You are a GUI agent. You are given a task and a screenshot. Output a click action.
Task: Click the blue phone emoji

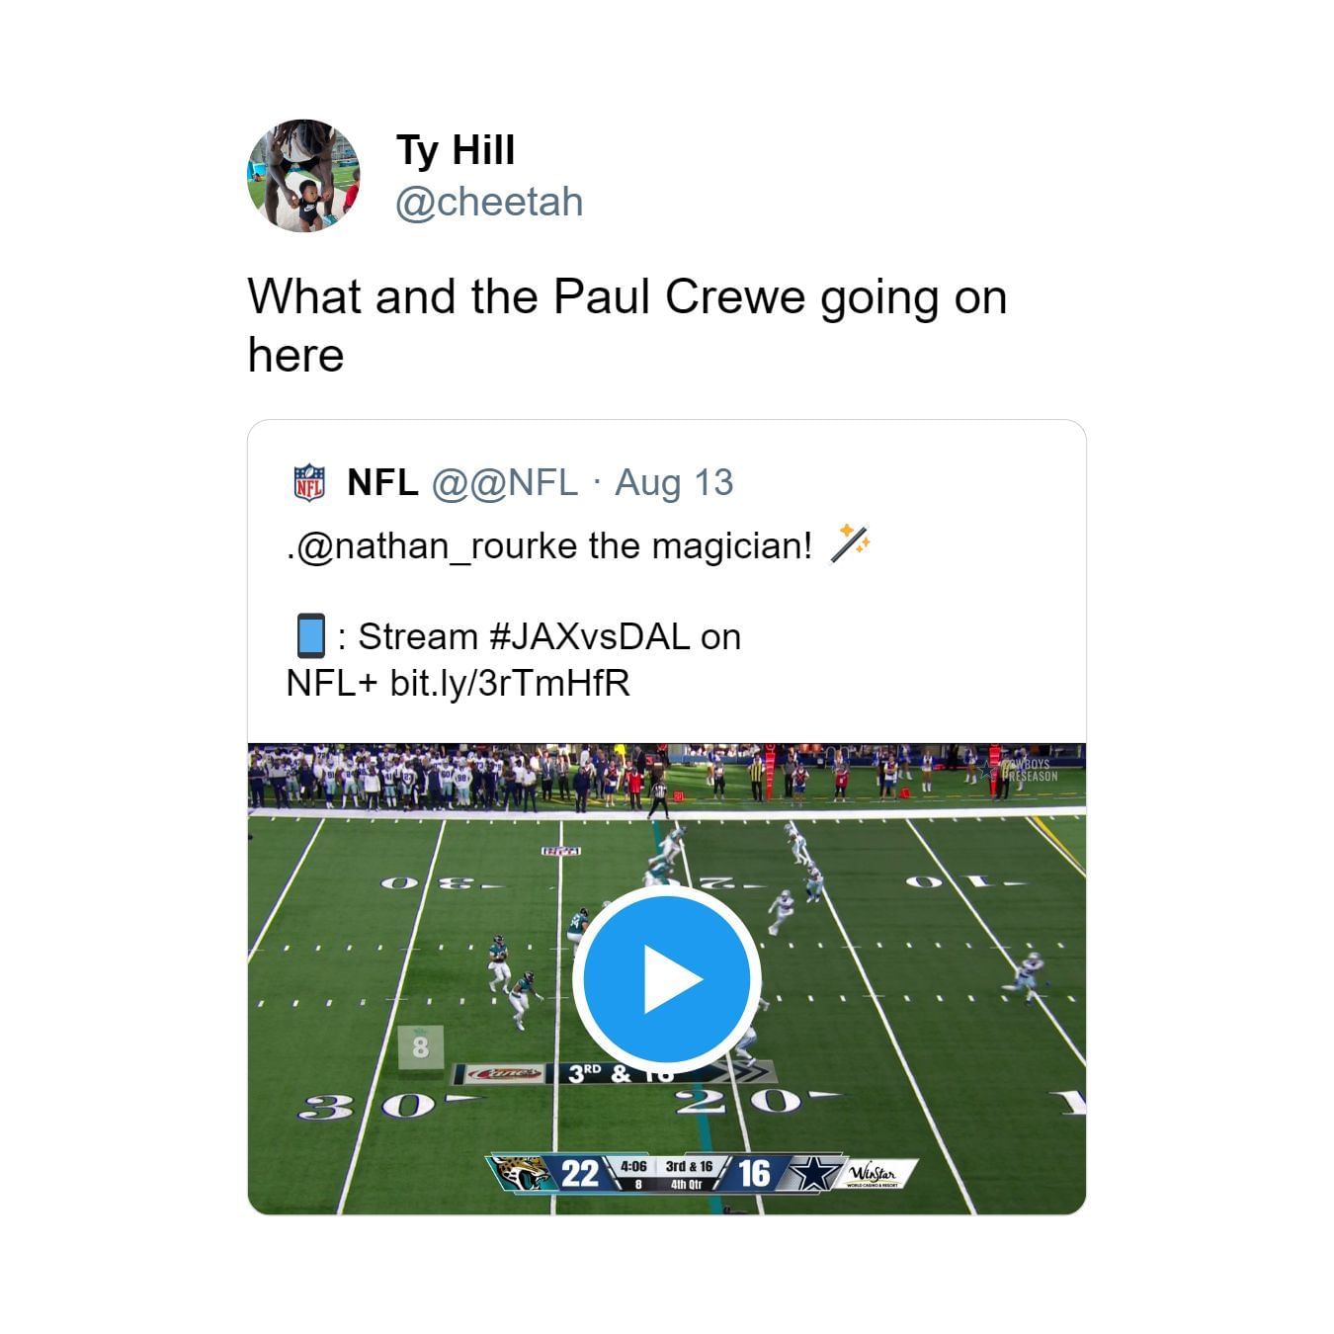point(310,635)
